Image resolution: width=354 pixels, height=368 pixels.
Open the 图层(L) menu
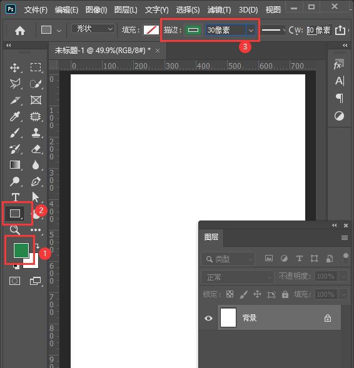[126, 9]
